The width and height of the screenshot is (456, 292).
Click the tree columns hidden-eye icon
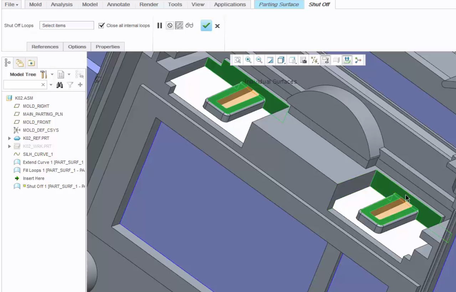click(80, 74)
